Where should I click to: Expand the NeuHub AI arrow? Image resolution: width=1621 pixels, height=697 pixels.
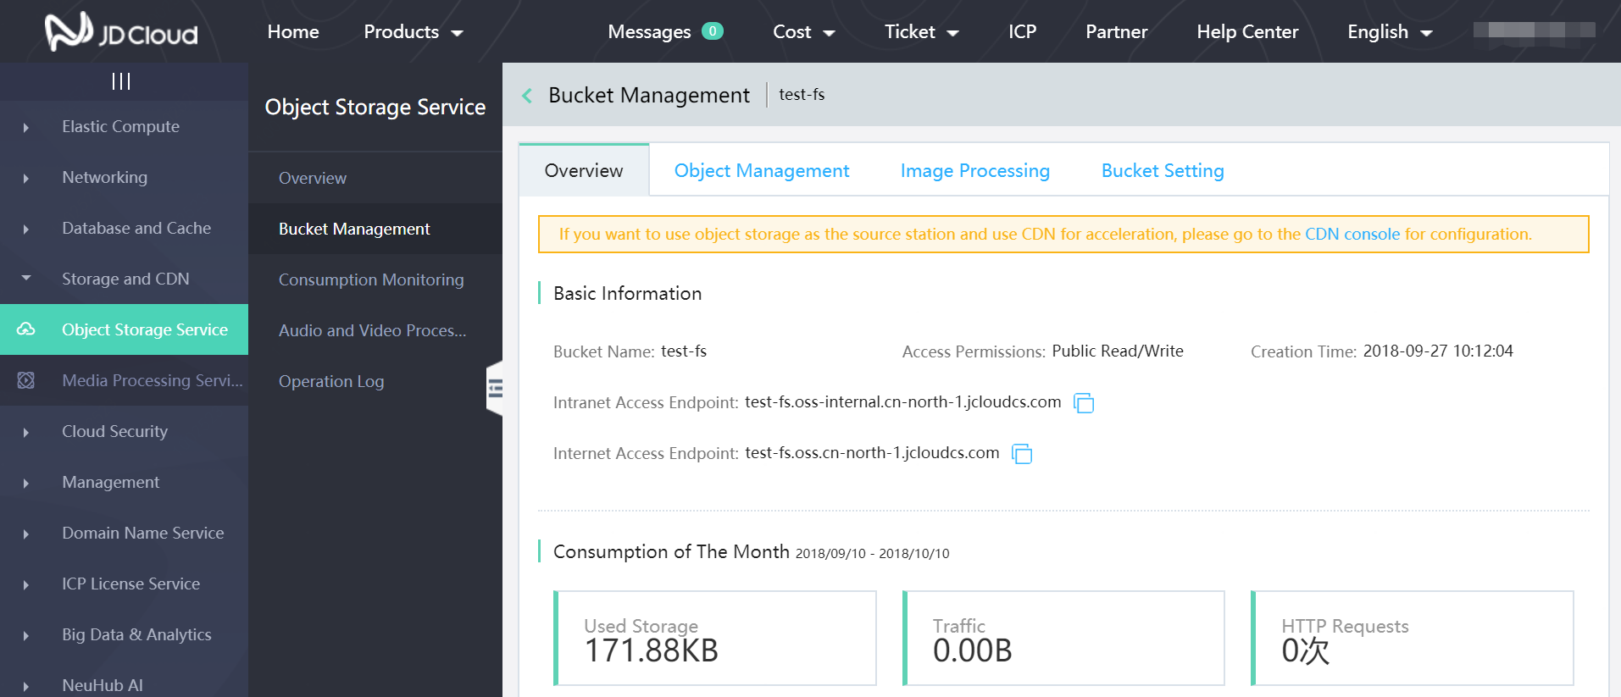pyautogui.click(x=26, y=686)
